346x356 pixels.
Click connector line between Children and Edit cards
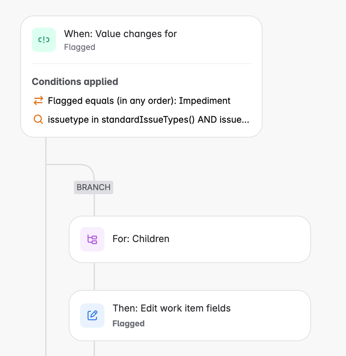tap(94, 276)
